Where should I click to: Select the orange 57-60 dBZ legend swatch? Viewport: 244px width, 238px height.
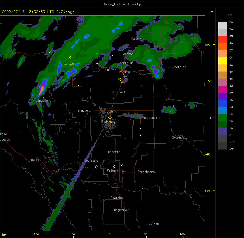pyautogui.click(x=222, y=47)
